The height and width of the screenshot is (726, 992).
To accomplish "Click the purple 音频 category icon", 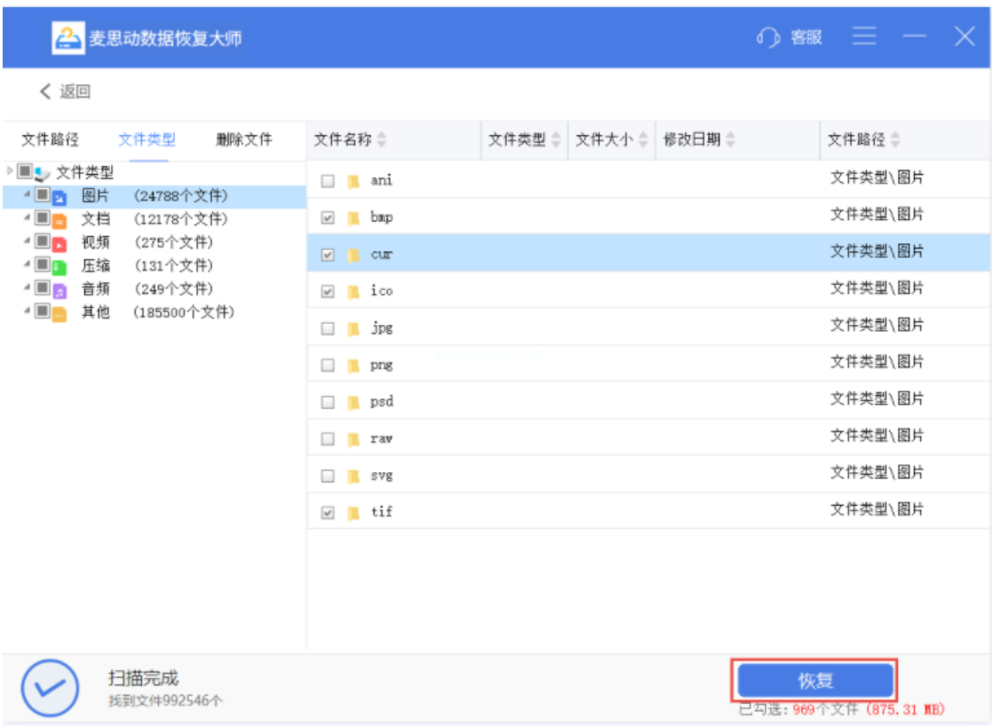I will [x=59, y=289].
